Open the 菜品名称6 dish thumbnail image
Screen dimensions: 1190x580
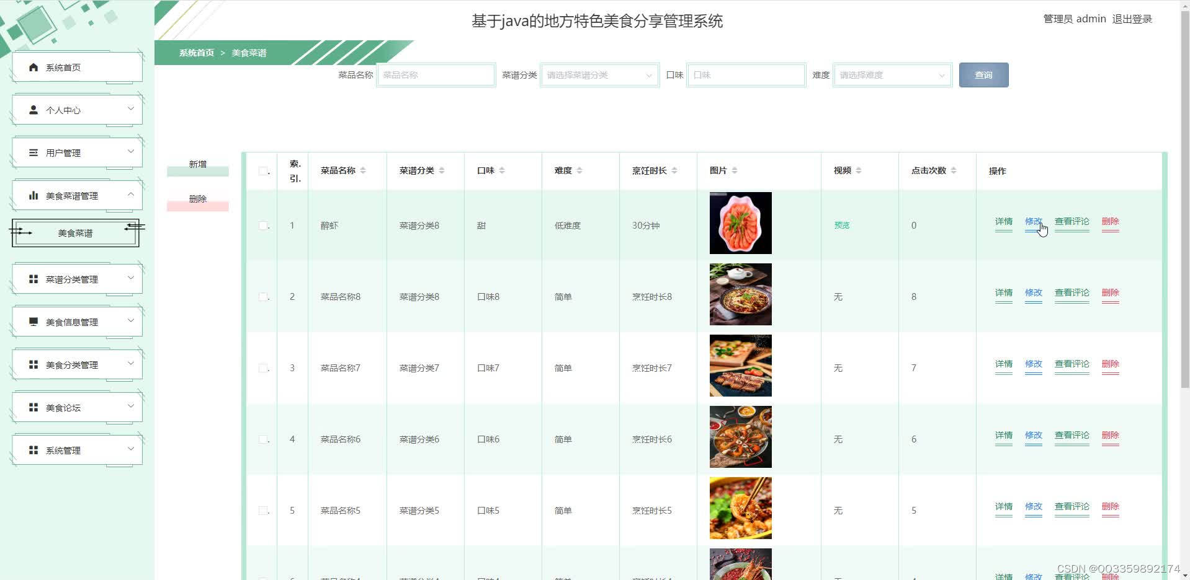point(741,437)
